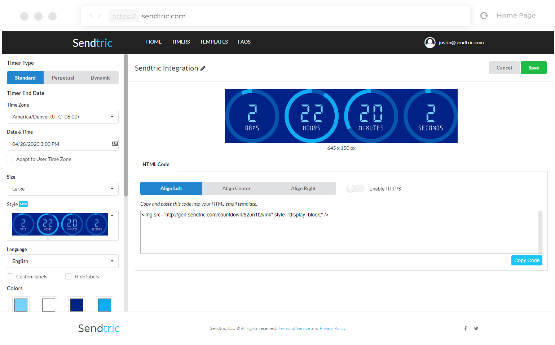Screen dimensions: 555x345
Task: Open the Privacy Policy link
Action: click(x=332, y=328)
